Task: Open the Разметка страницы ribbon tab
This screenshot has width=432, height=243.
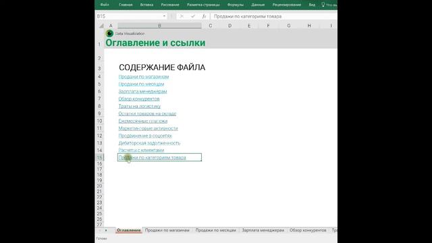Action: (203, 5)
